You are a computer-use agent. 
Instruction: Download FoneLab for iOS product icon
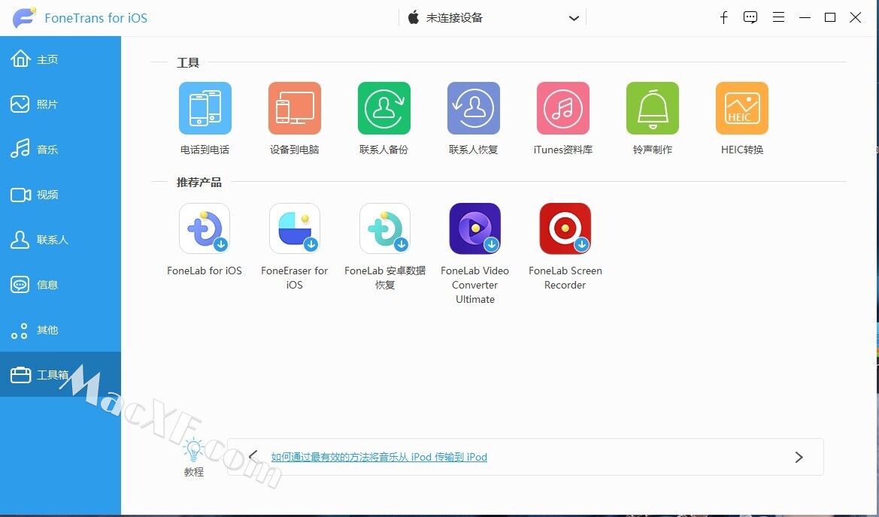205,228
